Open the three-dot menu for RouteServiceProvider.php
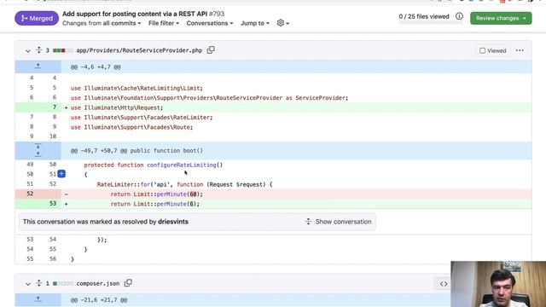546x307 pixels. click(520, 50)
